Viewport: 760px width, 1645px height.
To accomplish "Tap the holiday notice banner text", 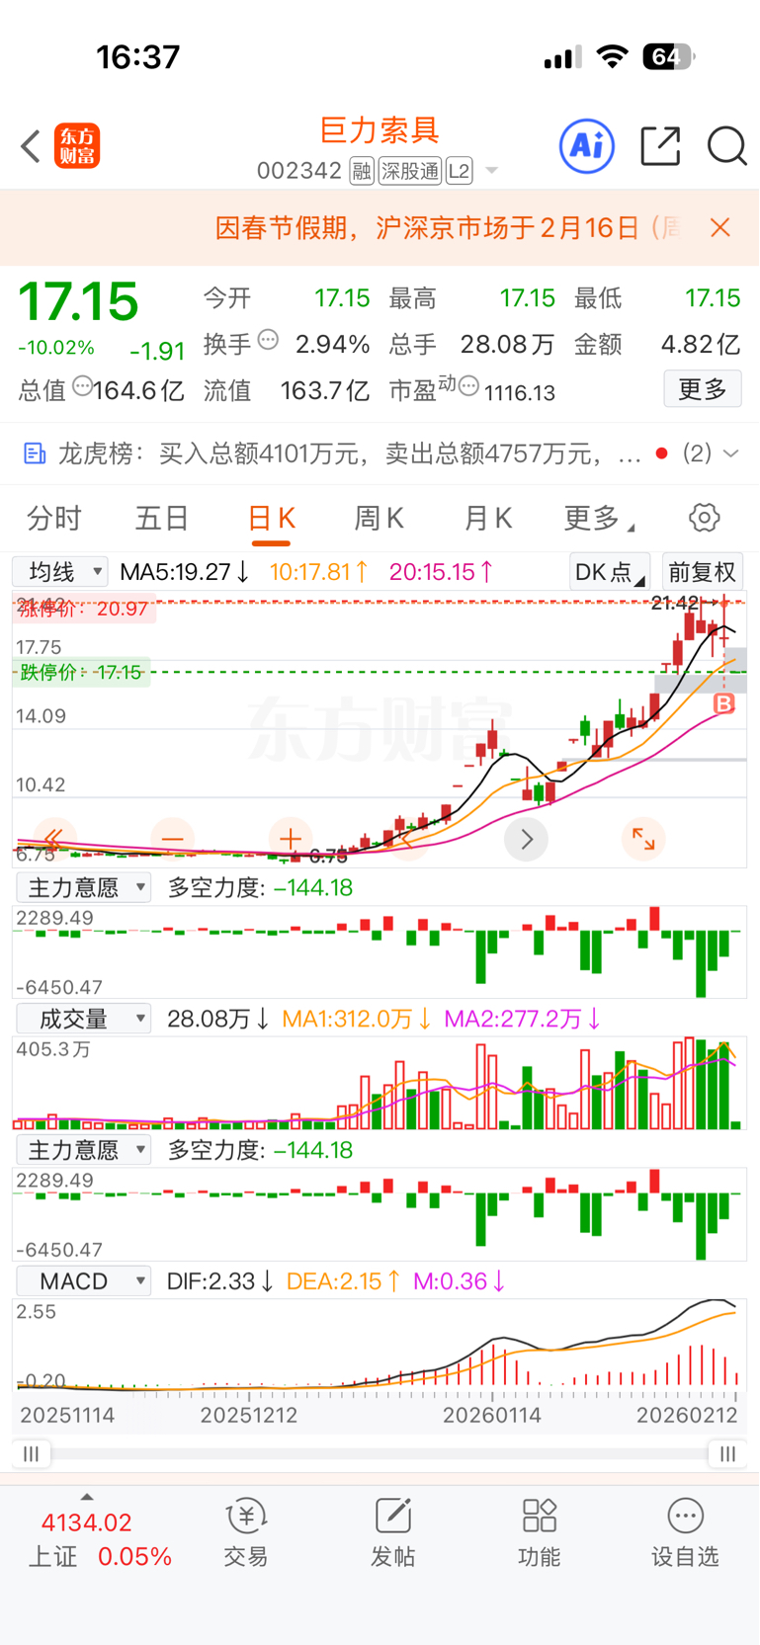I will pos(448,228).
